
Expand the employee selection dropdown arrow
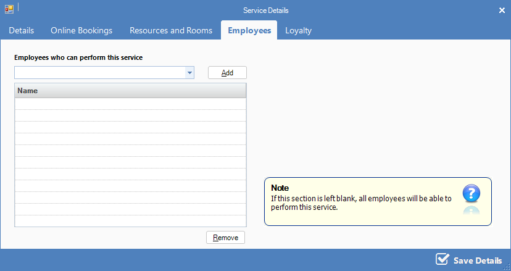tap(189, 73)
